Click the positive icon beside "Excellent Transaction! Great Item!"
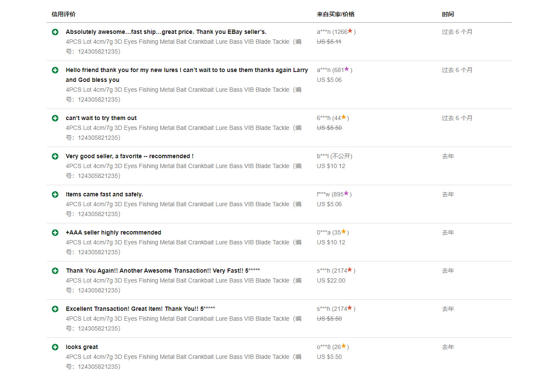Image resolution: width=557 pixels, height=373 pixels. [x=55, y=309]
